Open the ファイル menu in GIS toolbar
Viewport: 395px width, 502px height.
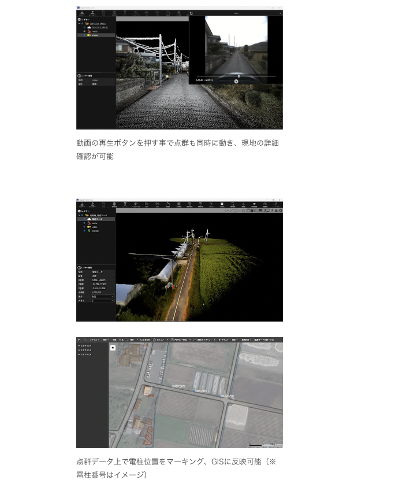pos(94,339)
